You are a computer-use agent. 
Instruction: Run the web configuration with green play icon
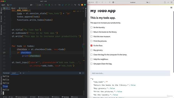(x=46, y=5)
